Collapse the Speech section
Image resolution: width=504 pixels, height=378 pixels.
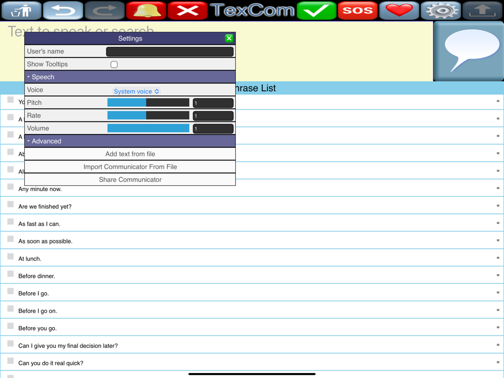(x=130, y=77)
